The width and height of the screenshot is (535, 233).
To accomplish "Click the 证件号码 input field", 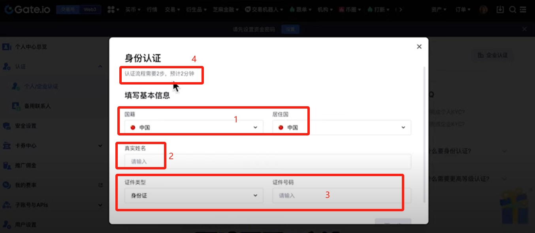I will [x=342, y=195].
